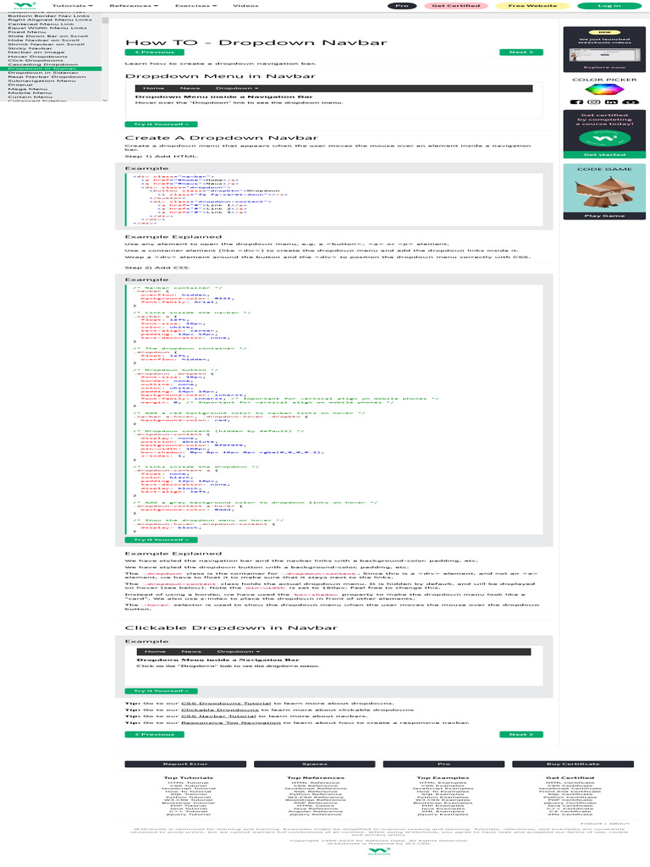
Task: Click Home in the first demo navbar
Action: (x=153, y=88)
